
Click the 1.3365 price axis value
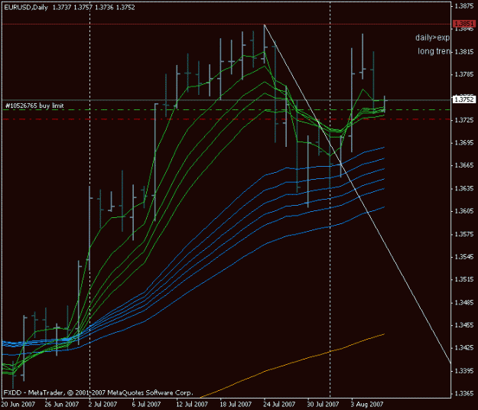pos(464,393)
